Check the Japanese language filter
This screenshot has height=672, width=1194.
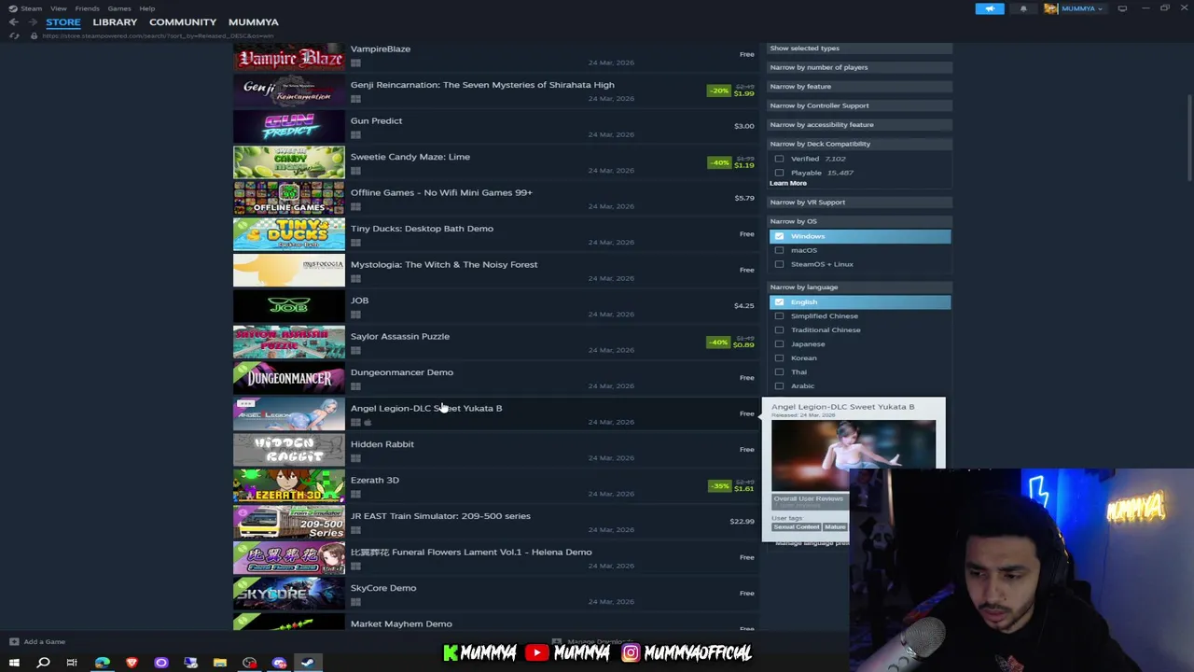[779, 344]
